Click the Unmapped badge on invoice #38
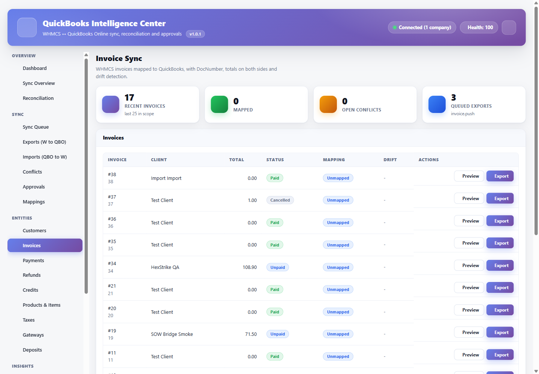The width and height of the screenshot is (539, 374). click(x=338, y=178)
